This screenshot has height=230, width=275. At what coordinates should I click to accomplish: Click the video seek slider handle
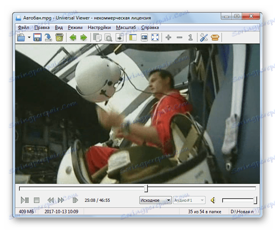(146, 188)
